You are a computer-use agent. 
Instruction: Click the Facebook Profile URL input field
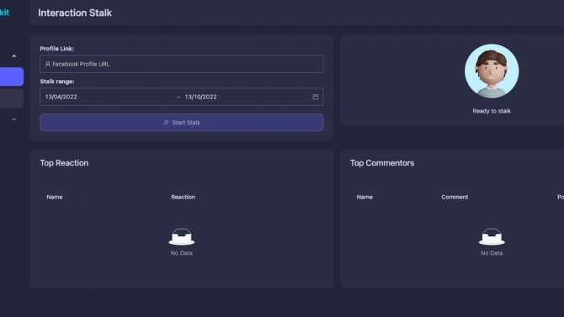[x=182, y=64]
